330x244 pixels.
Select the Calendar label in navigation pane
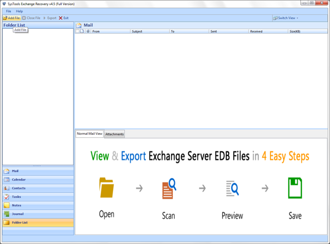(x=19, y=180)
